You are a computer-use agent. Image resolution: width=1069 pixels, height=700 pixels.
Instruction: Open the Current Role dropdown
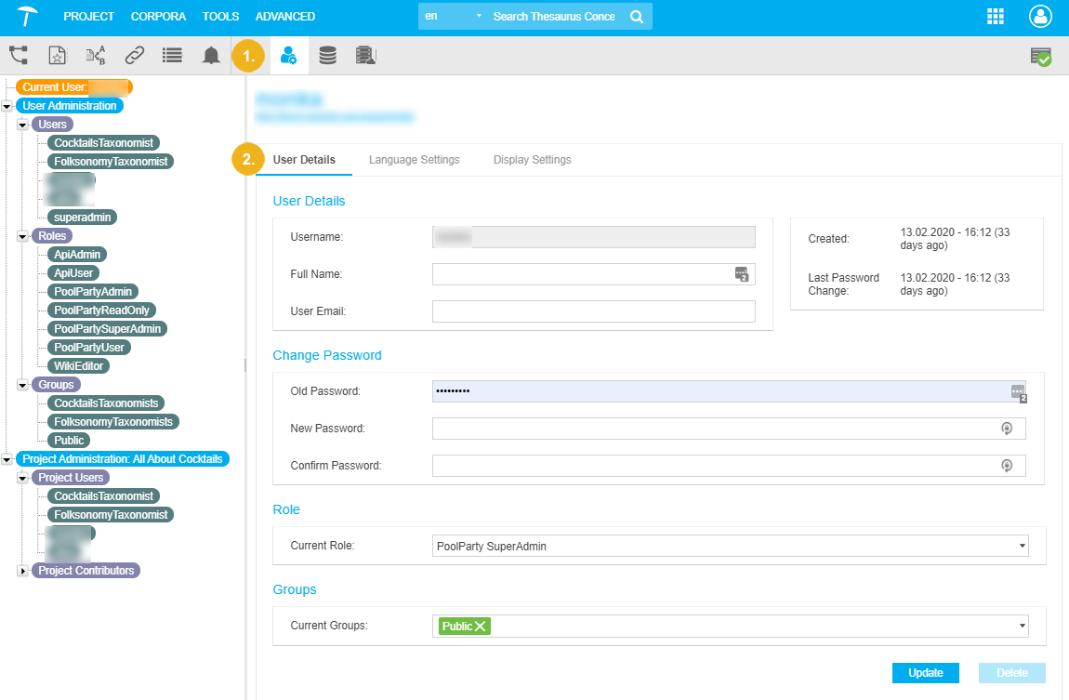pyautogui.click(x=730, y=546)
